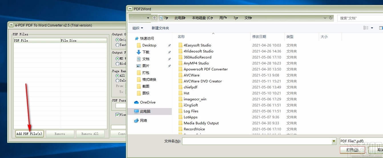Click the pin icon next to Desktop
The image size is (383, 158).
[x=169, y=45]
